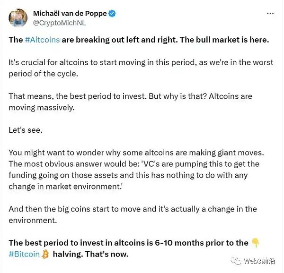Click the pointing-down hand emoji
This screenshot has height=273, width=284.
coord(256,243)
